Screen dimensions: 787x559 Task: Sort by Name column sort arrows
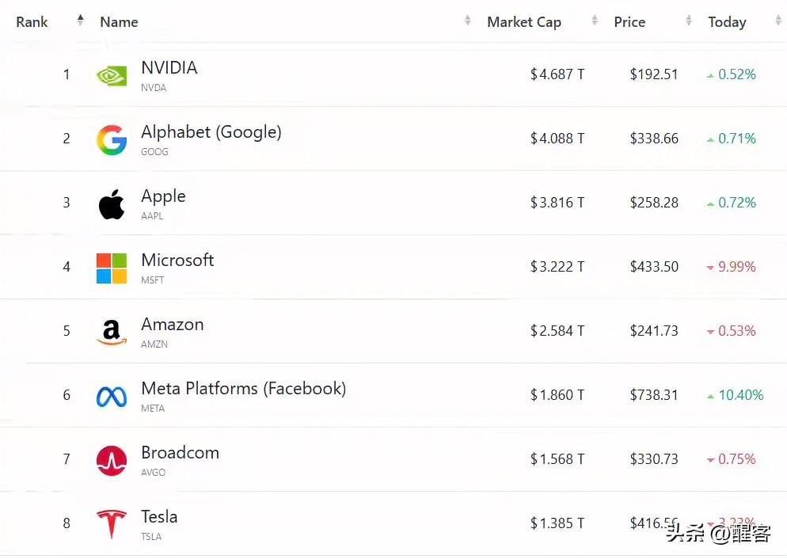point(468,21)
